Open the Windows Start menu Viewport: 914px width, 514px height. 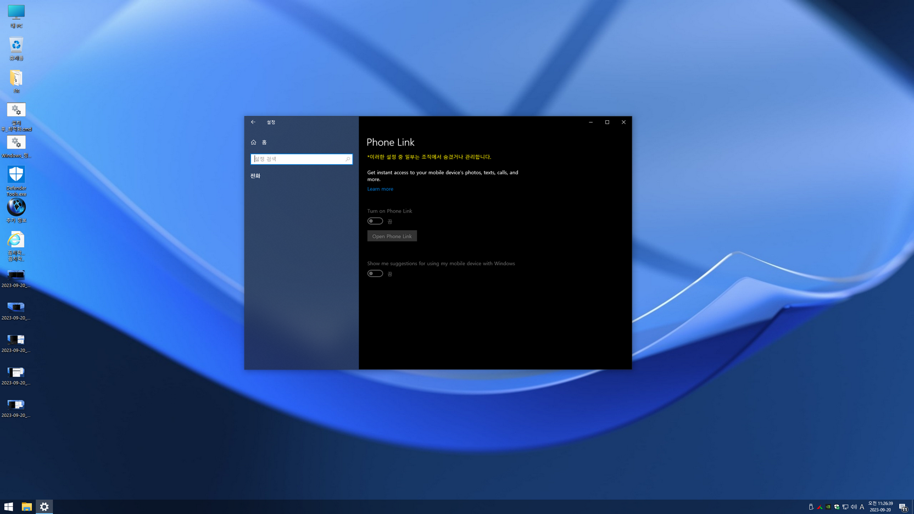point(9,507)
